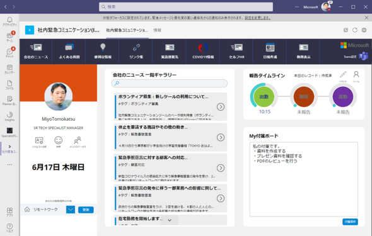Open the カレンダー icon in the sidebar

(9, 69)
